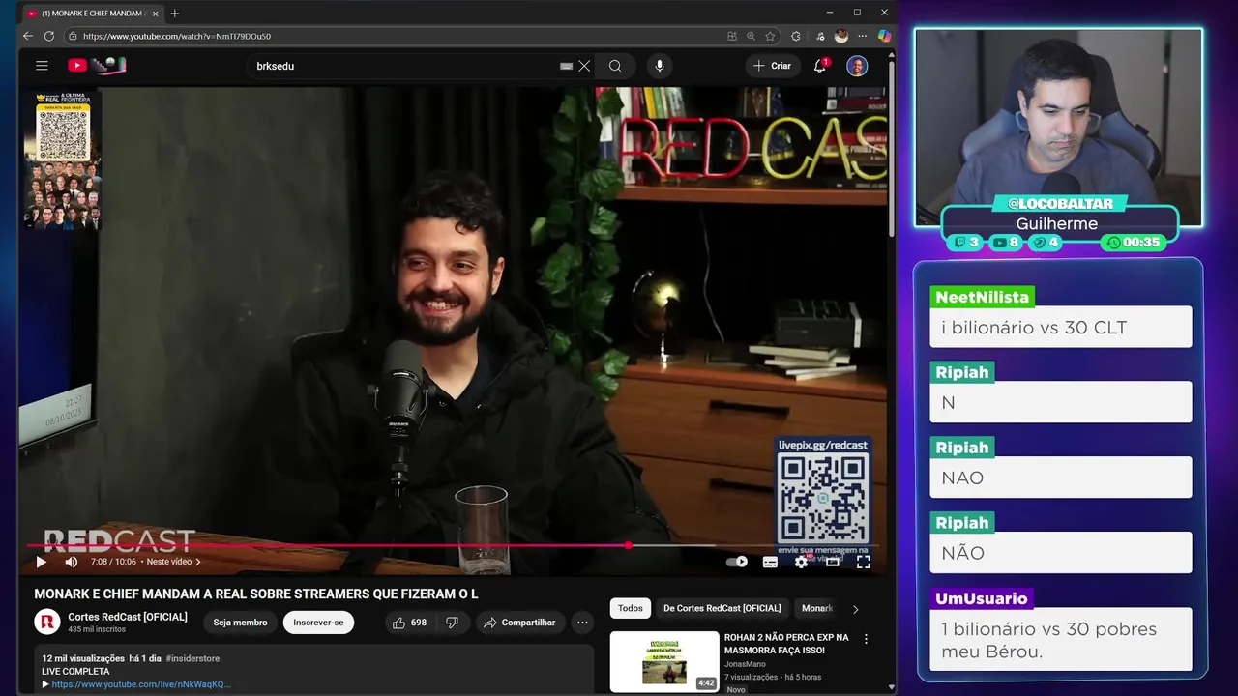
Task: Run search with the magnifier button
Action: [x=615, y=66]
